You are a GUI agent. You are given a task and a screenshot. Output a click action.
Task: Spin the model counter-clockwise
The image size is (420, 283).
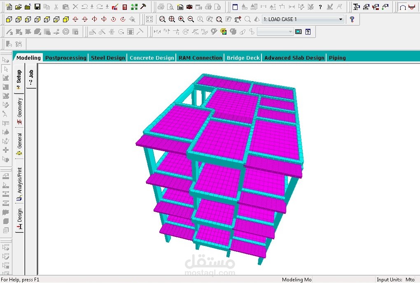113,19
